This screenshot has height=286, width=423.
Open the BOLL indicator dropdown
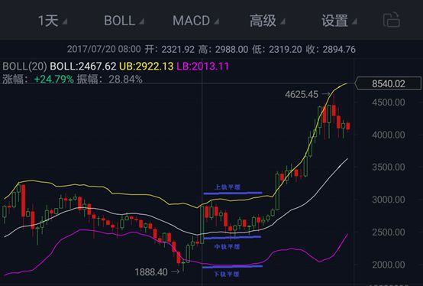124,21
